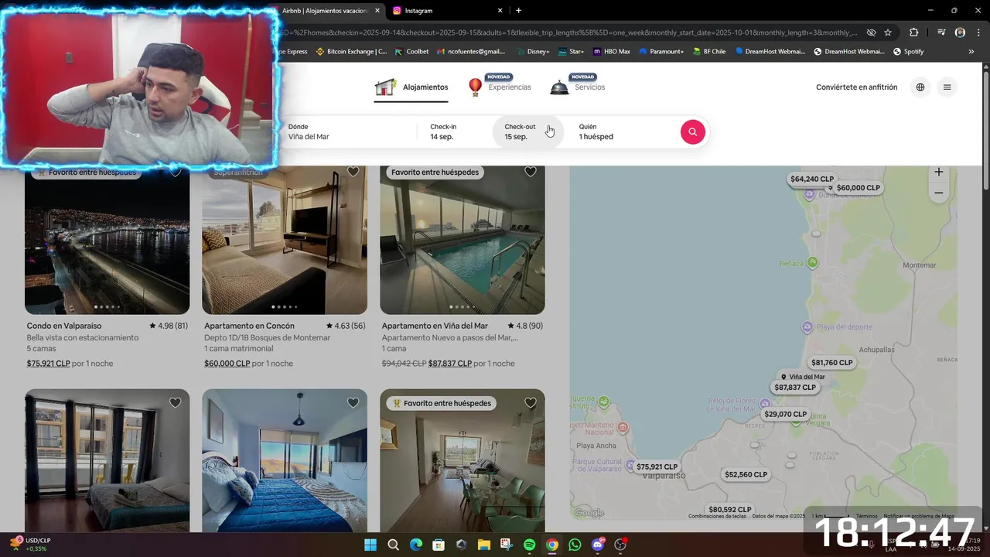Switch to the Instagram browser tab
Viewport: 990px width, 557px height.
446,11
